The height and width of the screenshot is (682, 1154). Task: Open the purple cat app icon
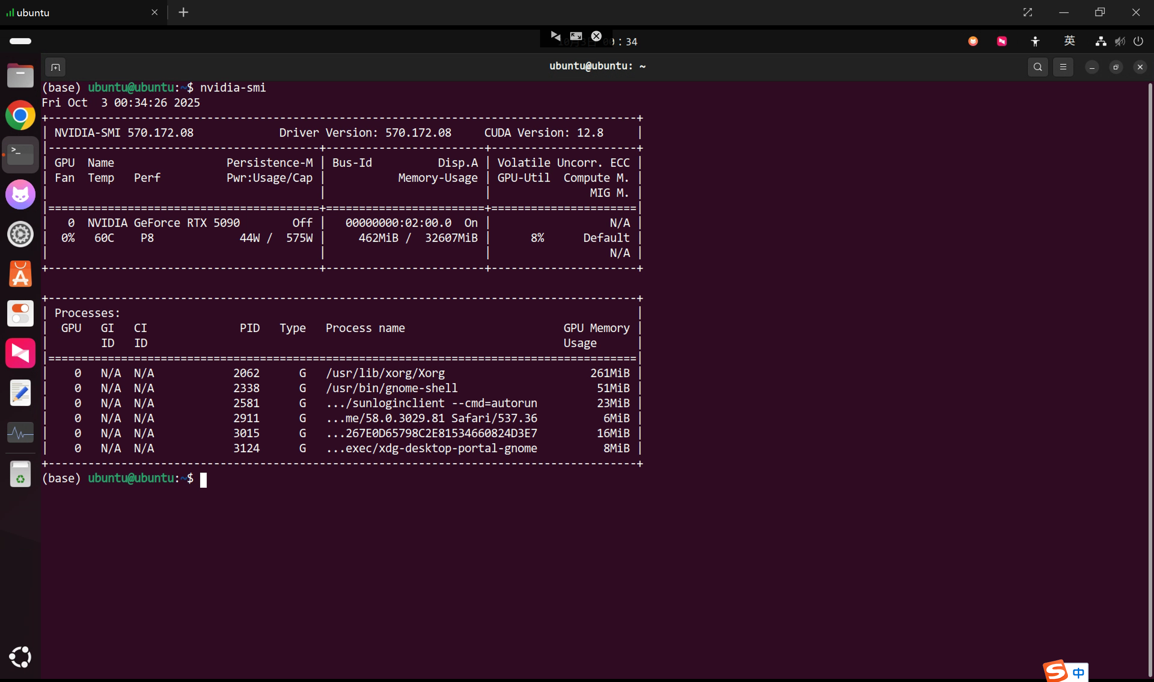[x=20, y=194]
